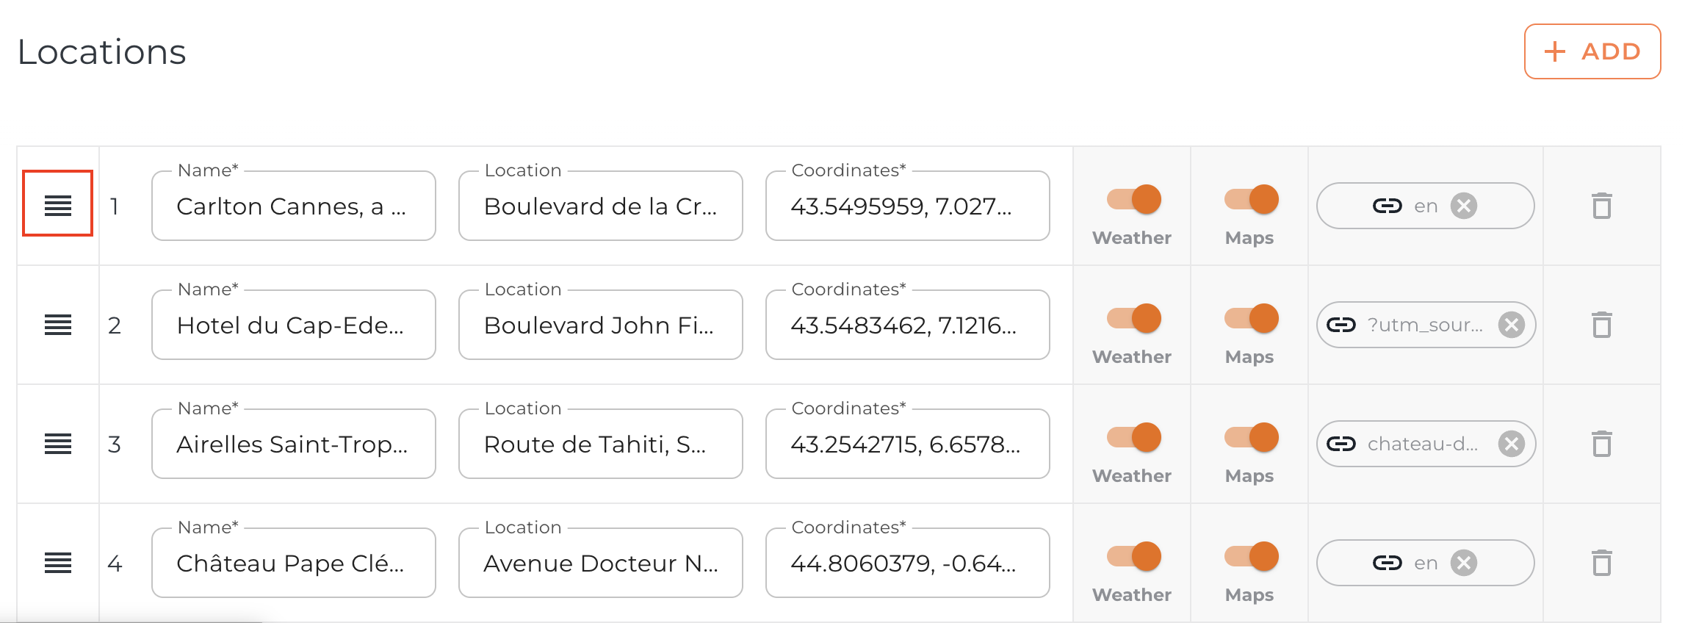
Task: Clear the 'en' link in row 1
Action: pyautogui.click(x=1463, y=206)
